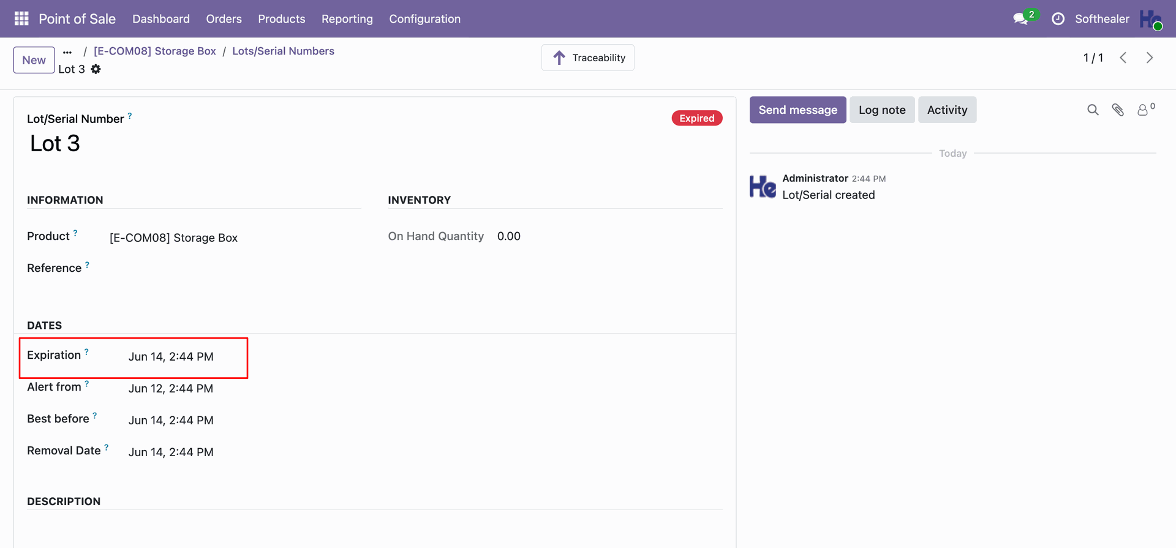Image resolution: width=1176 pixels, height=548 pixels.
Task: Open the apps grid menu
Action: tap(21, 19)
